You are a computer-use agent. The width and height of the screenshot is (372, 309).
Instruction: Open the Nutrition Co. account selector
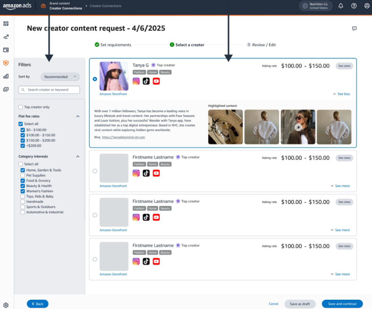coord(316,6)
